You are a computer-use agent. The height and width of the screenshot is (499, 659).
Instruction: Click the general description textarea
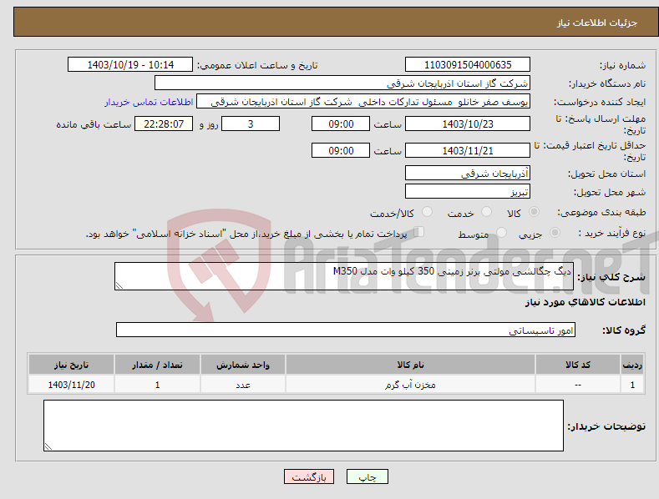pos(344,276)
